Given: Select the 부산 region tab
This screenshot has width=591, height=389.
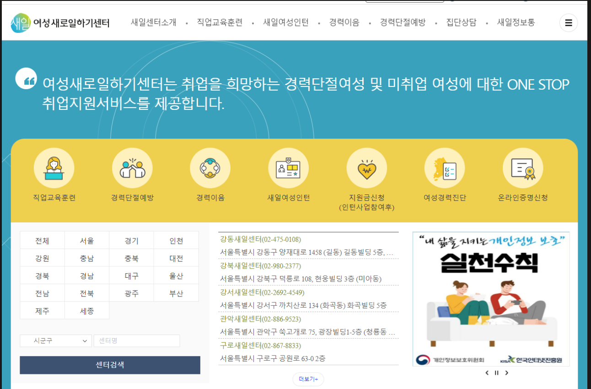Looking at the screenshot, I should click(176, 293).
